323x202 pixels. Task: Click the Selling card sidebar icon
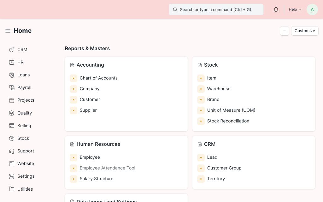point(12,126)
